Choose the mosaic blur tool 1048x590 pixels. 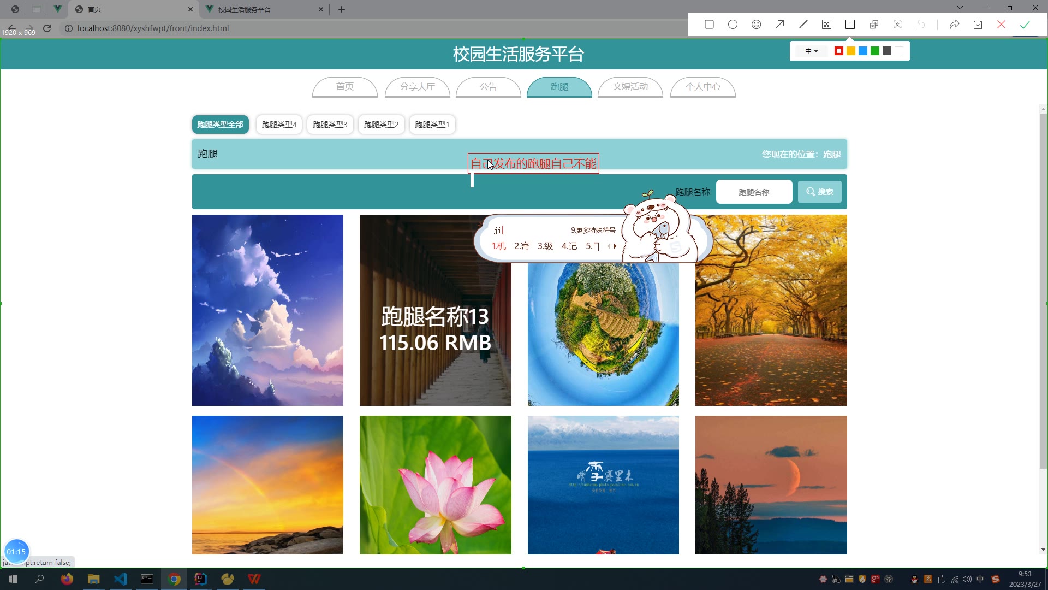(x=826, y=25)
